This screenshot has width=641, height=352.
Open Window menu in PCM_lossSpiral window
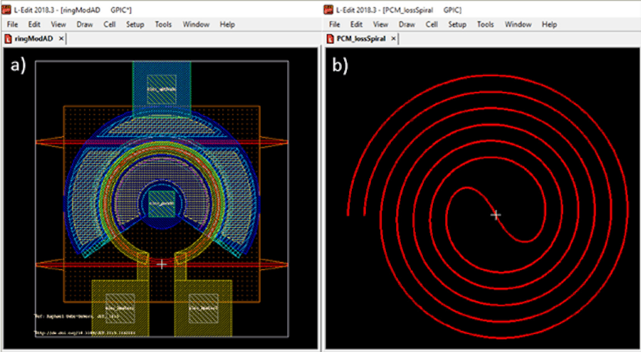pyautogui.click(x=518, y=24)
